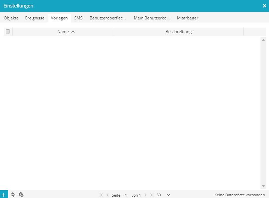Switch to the Objekte tab
The image size is (269, 198).
point(11,18)
